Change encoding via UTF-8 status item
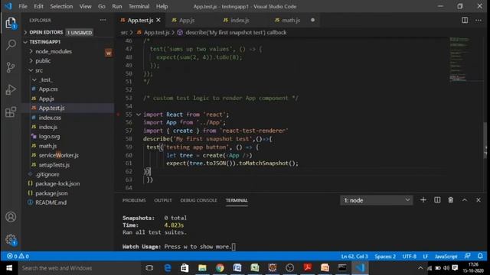The image size is (490, 275). click(409, 257)
